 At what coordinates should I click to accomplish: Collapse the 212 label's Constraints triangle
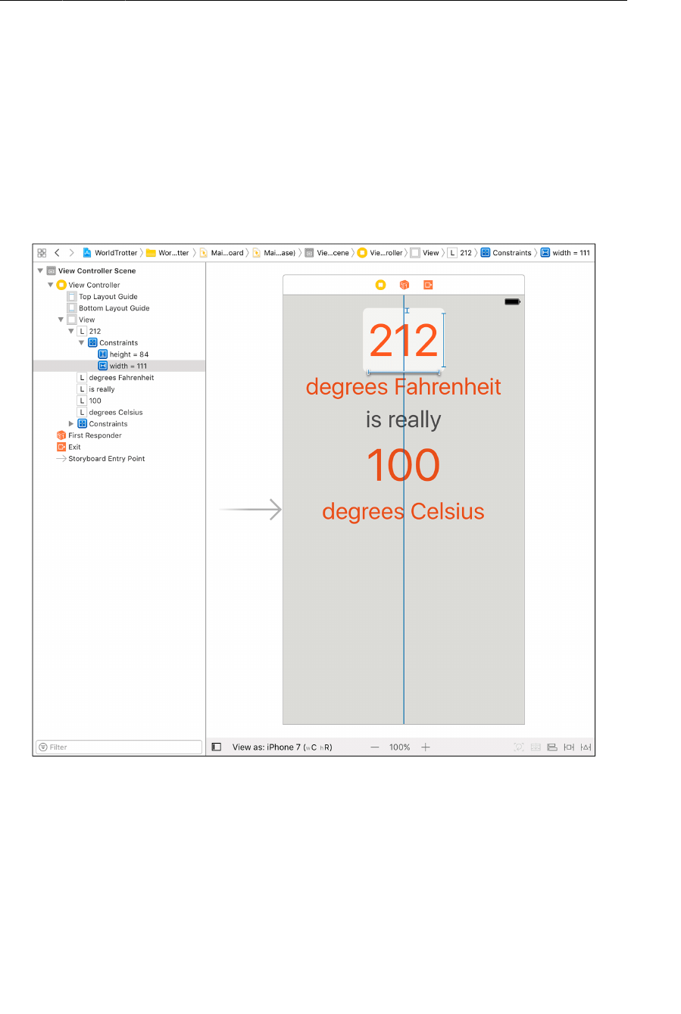pos(82,342)
